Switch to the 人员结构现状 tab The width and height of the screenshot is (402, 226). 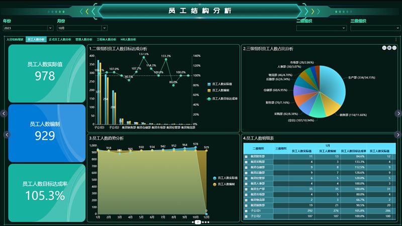(x=15, y=40)
